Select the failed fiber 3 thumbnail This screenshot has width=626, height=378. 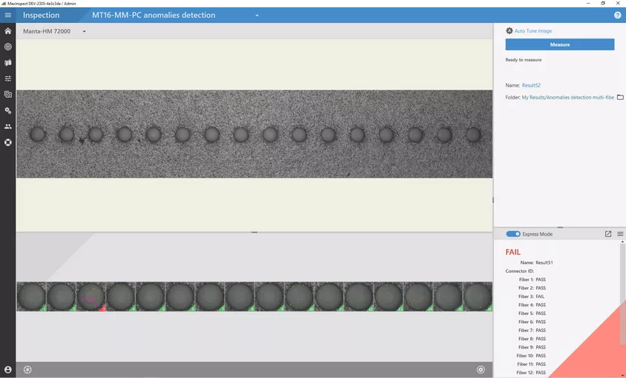point(91,296)
